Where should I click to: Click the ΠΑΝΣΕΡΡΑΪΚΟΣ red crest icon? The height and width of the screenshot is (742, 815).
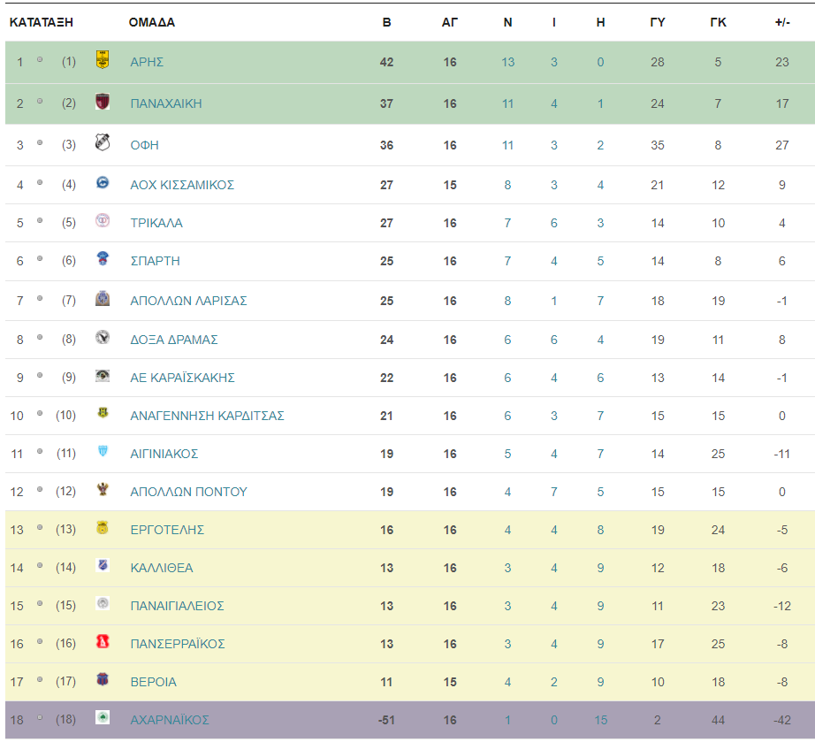click(x=103, y=642)
